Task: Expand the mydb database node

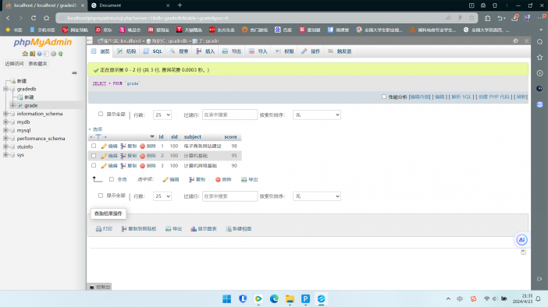Action: point(5,122)
